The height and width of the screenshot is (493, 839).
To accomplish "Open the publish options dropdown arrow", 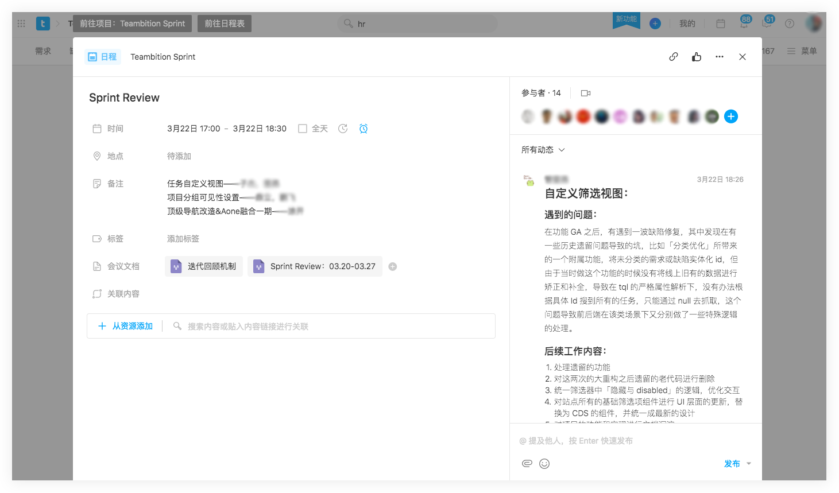I will click(749, 464).
